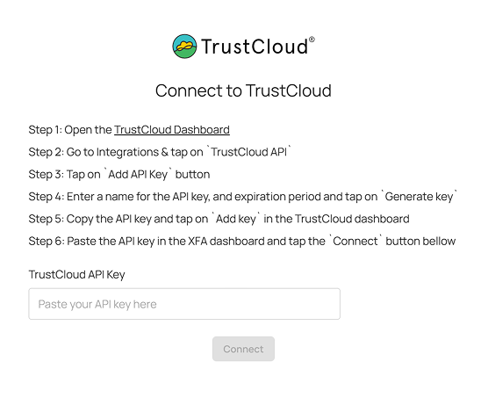Click the TrustCloud wordmark text in header
Screen dimensions: 488x405
255,47
